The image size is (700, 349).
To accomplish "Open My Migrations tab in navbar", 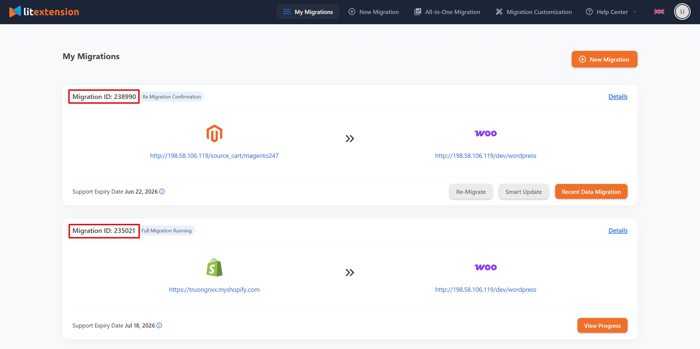I will coord(308,12).
